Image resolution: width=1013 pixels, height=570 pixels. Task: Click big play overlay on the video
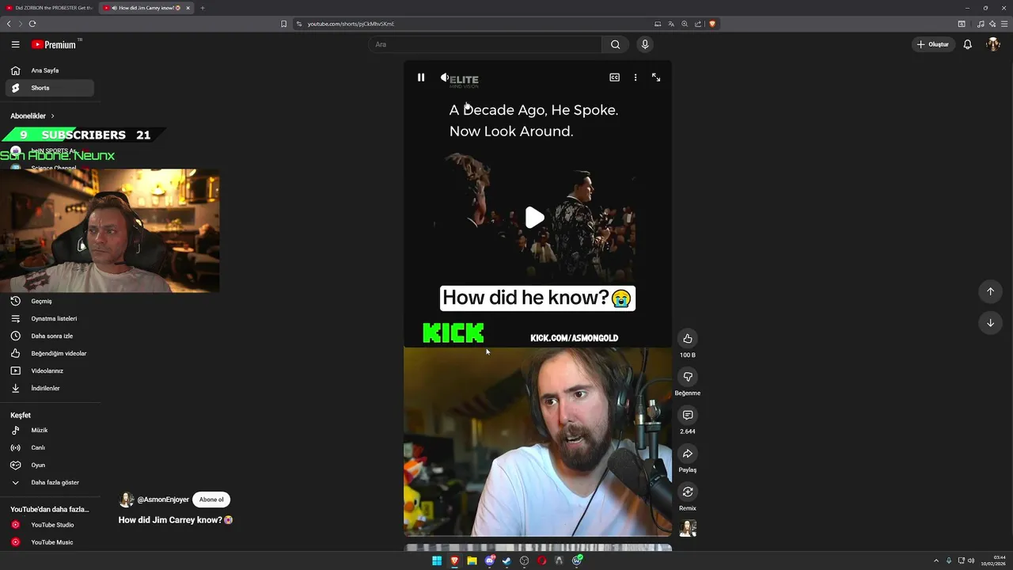(x=535, y=218)
